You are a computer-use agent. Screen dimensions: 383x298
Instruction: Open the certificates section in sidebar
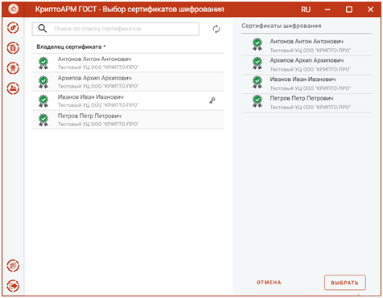coord(13,68)
